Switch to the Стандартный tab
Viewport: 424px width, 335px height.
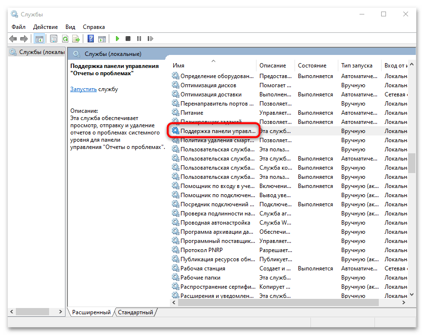pyautogui.click(x=135, y=312)
